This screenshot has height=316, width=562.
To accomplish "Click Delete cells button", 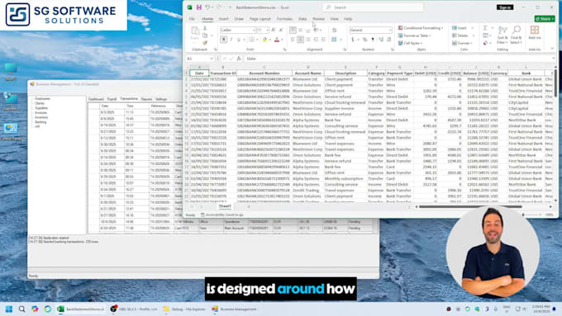I will coord(460,35).
